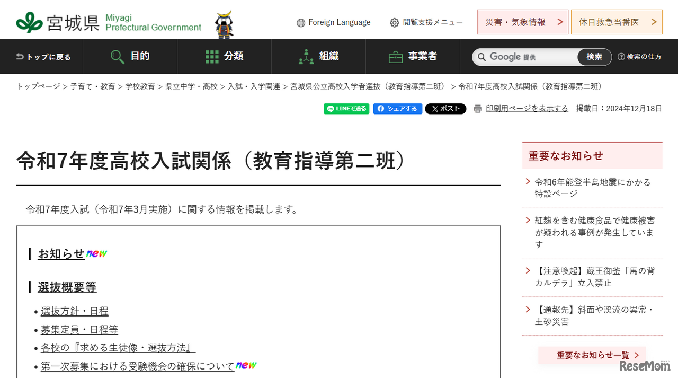Screen dimensions: 678x378
Task: Post the page using the X ポスト button
Action: click(x=445, y=109)
